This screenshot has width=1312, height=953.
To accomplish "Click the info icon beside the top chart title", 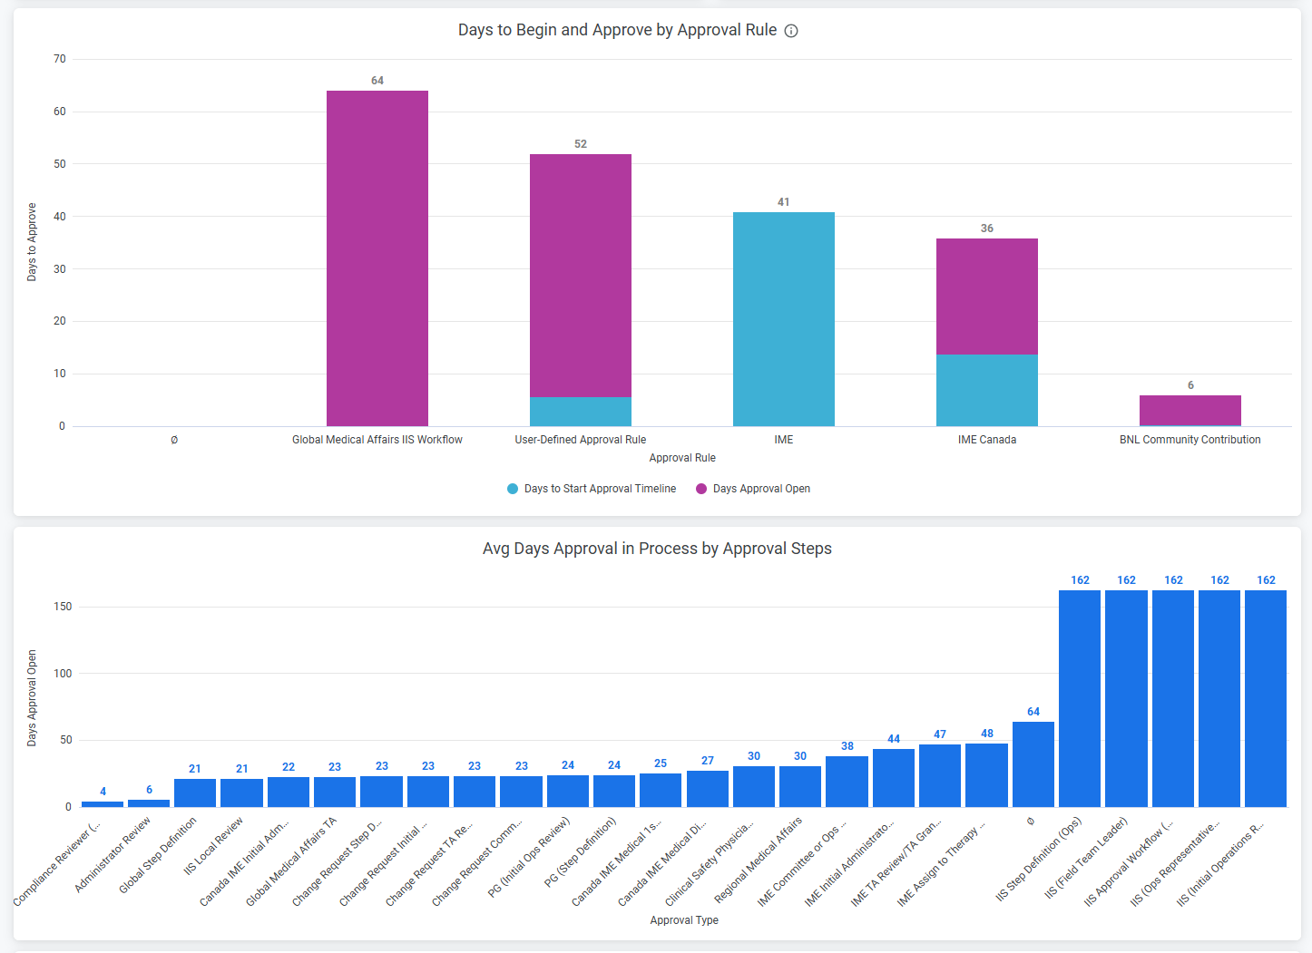I will click(x=791, y=31).
